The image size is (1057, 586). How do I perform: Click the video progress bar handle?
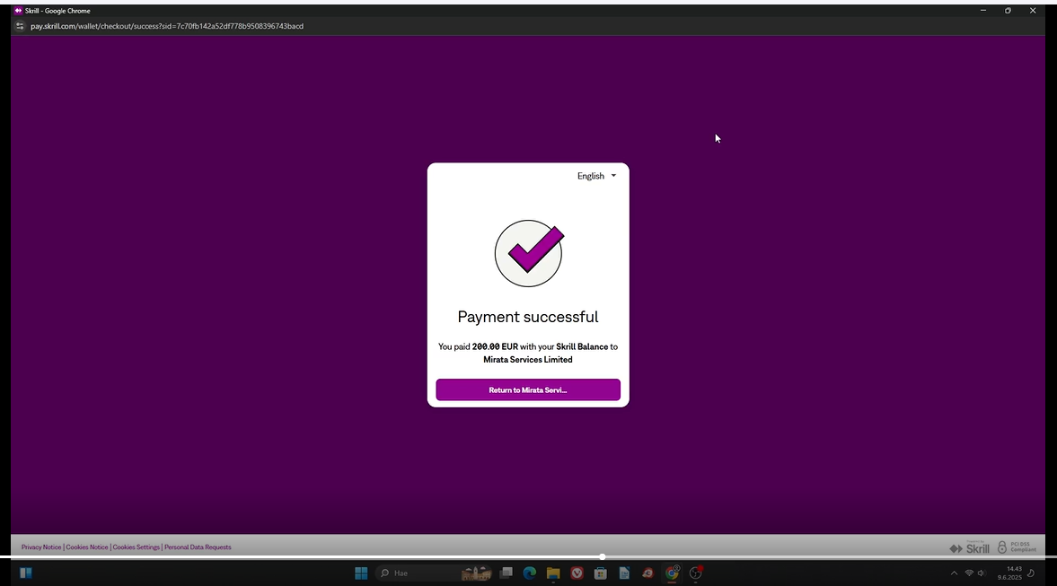602,557
